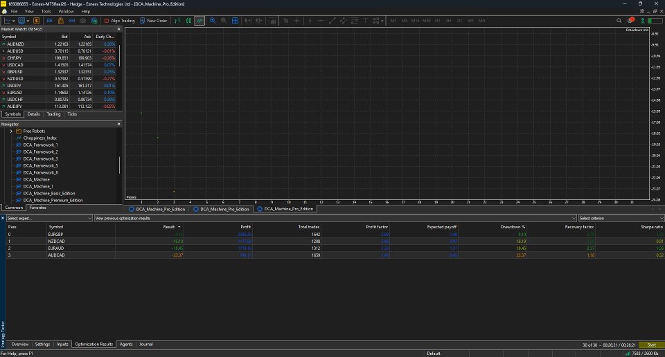Image resolution: width=665 pixels, height=357 pixels.
Task: Zoom out on the chart
Action: click(x=224, y=20)
